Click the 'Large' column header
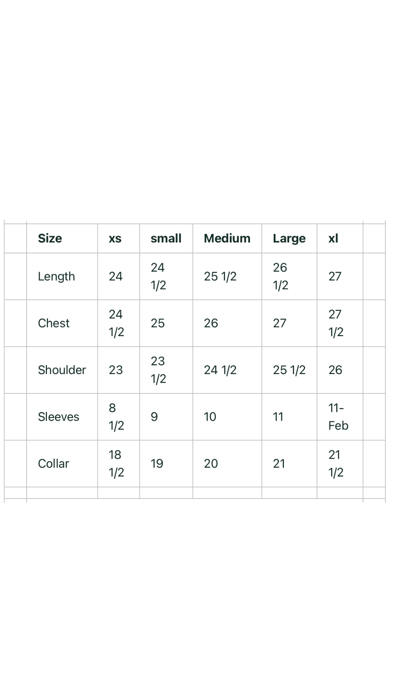This screenshot has height=700, width=393. coord(289,238)
